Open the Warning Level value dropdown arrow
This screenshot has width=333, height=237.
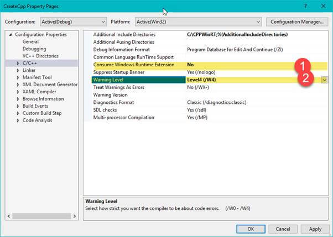(325, 80)
